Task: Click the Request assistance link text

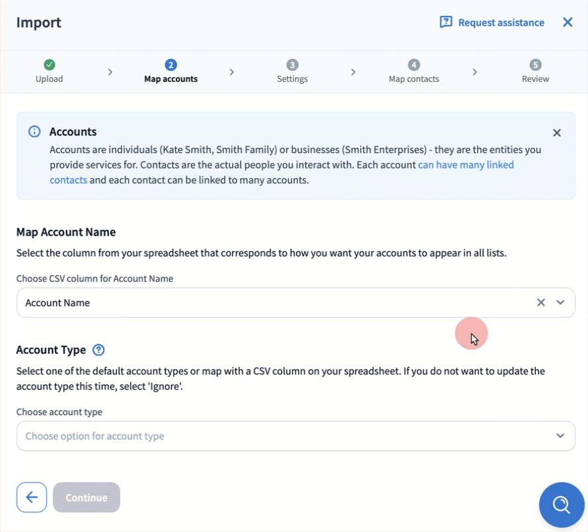Action: [501, 22]
